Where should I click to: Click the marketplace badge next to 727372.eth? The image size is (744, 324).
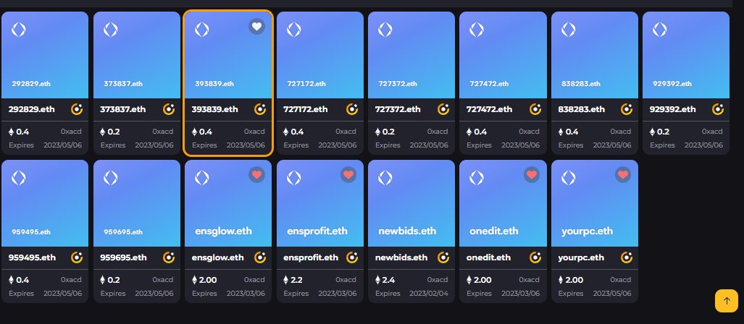pos(443,109)
